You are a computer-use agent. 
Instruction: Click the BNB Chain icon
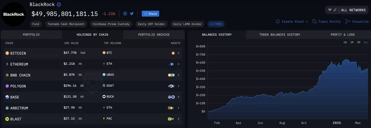coord(7,75)
